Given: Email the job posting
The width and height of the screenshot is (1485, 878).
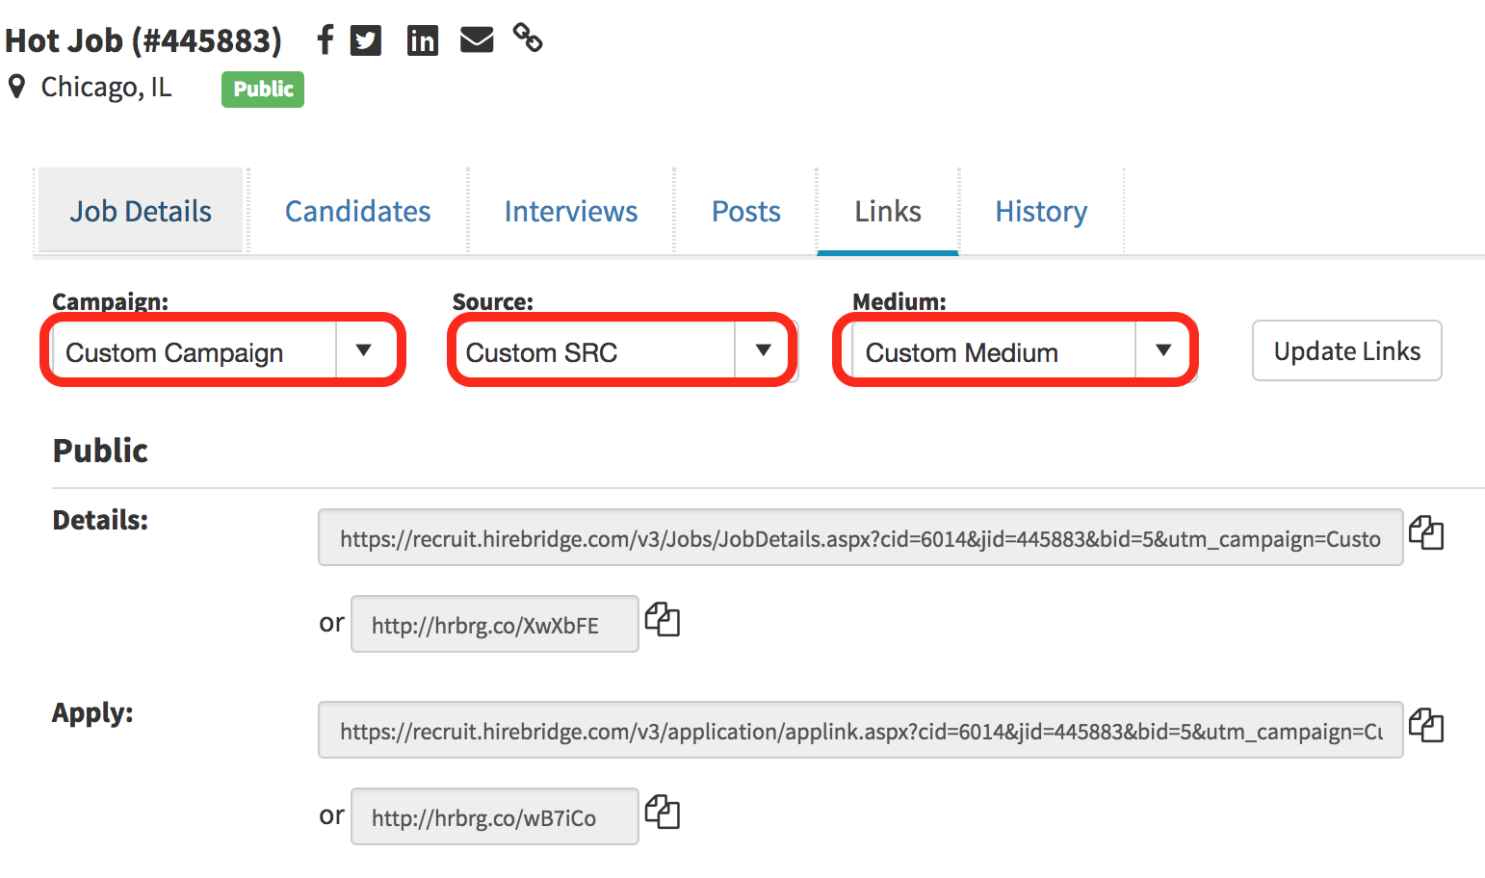Looking at the screenshot, I should coord(476,39).
